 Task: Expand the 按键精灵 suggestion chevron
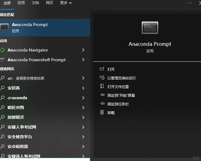[x=83, y=117]
